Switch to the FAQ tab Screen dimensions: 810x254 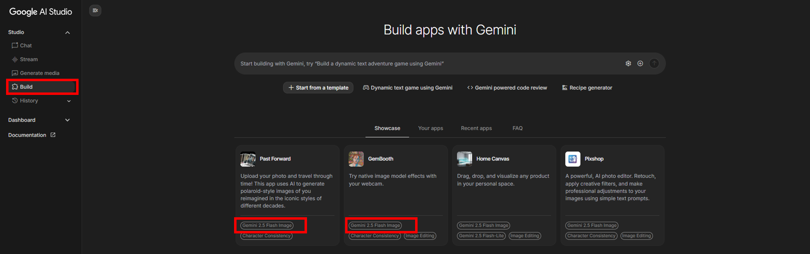click(518, 128)
